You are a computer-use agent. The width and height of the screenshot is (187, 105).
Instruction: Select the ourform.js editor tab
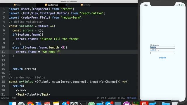51,5
